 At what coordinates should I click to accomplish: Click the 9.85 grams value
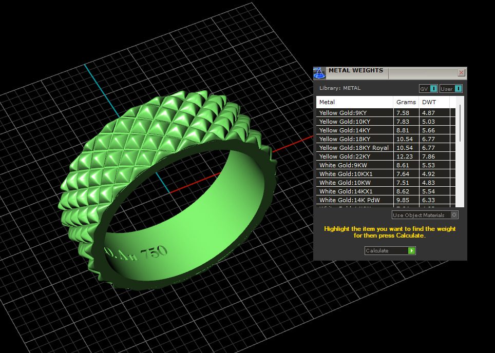403,200
